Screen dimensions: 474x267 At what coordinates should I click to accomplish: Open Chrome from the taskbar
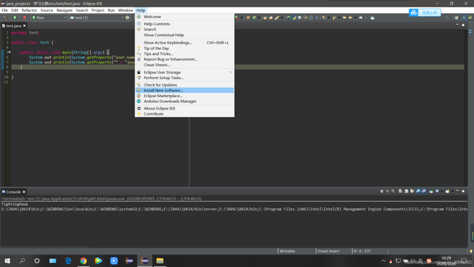coord(83,261)
